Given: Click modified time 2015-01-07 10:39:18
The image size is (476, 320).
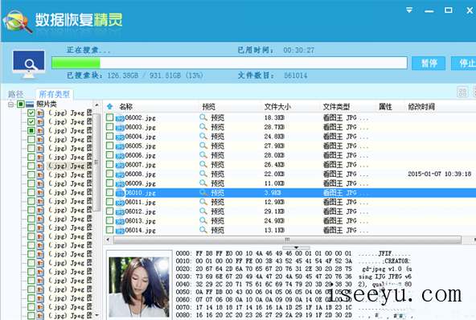Looking at the screenshot, I should click(x=439, y=174).
